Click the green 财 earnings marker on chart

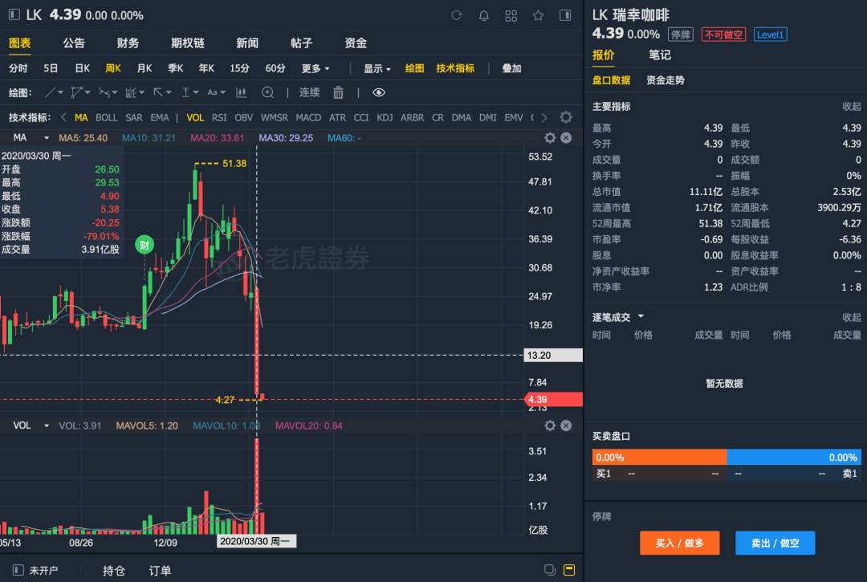click(x=145, y=246)
